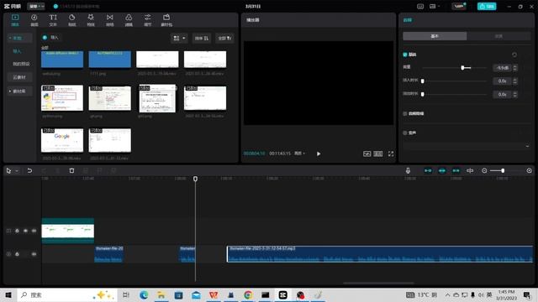Open the Text (TI) tab
The height and width of the screenshot is (302, 538).
(x=53, y=20)
